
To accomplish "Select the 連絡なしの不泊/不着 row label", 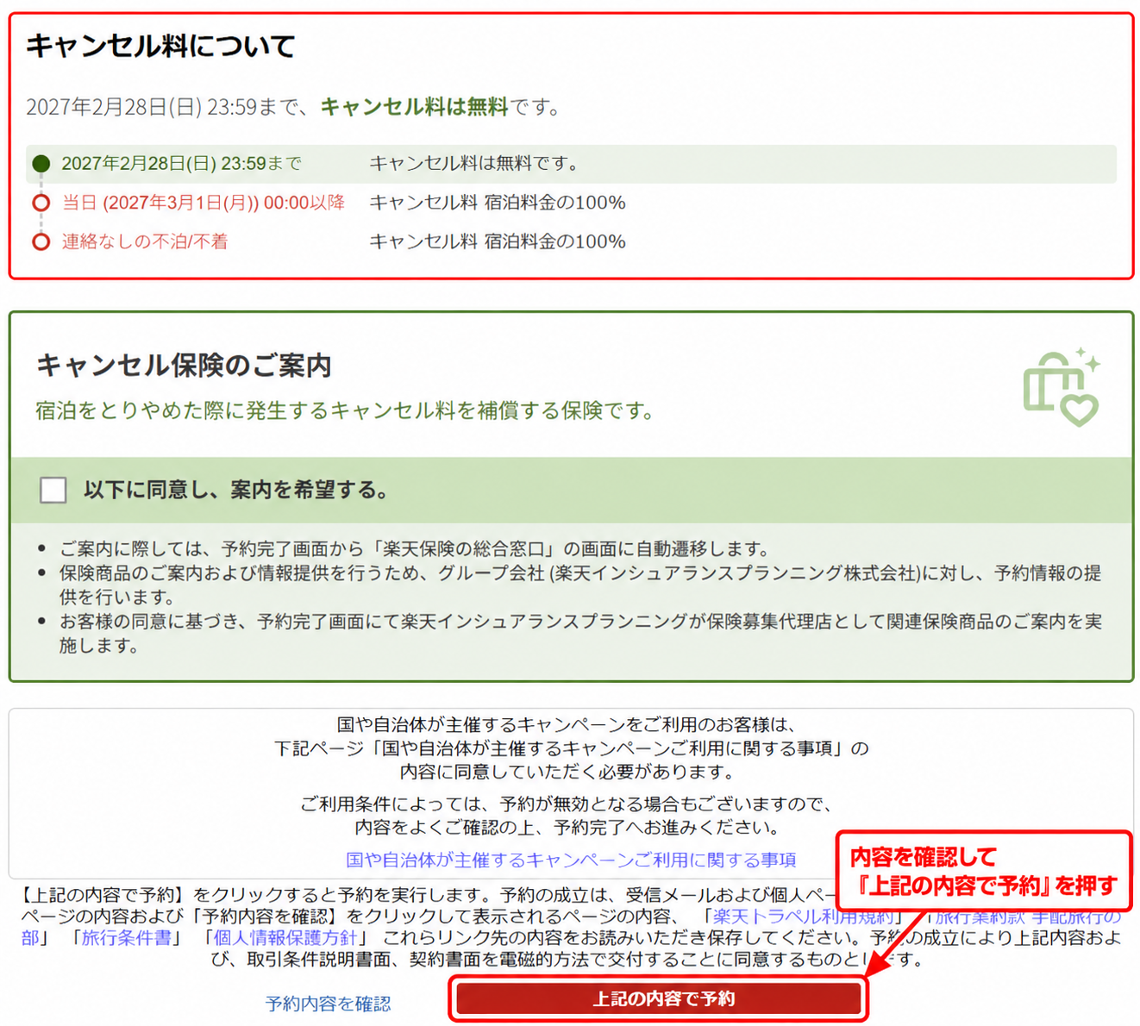I will [145, 241].
